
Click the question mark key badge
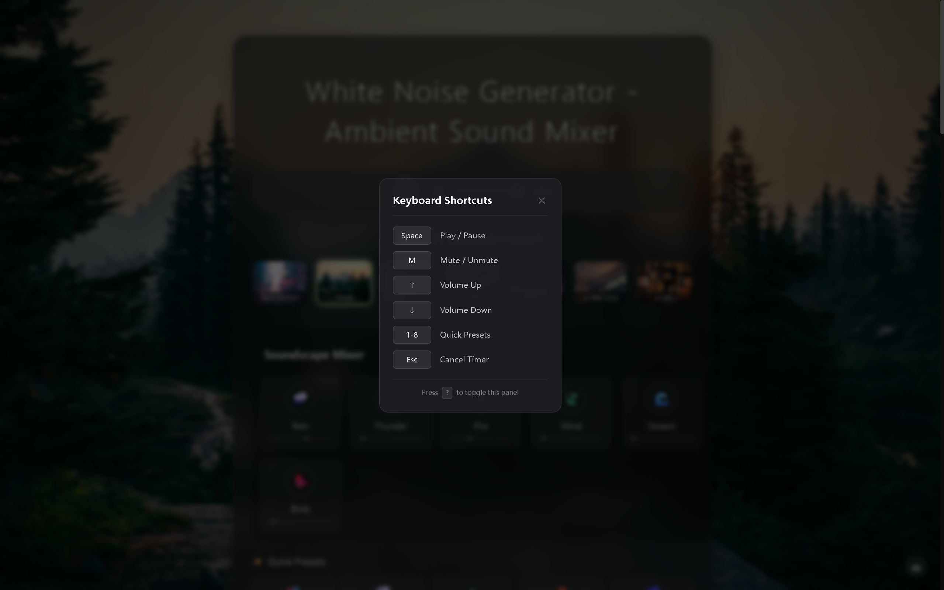(x=447, y=393)
